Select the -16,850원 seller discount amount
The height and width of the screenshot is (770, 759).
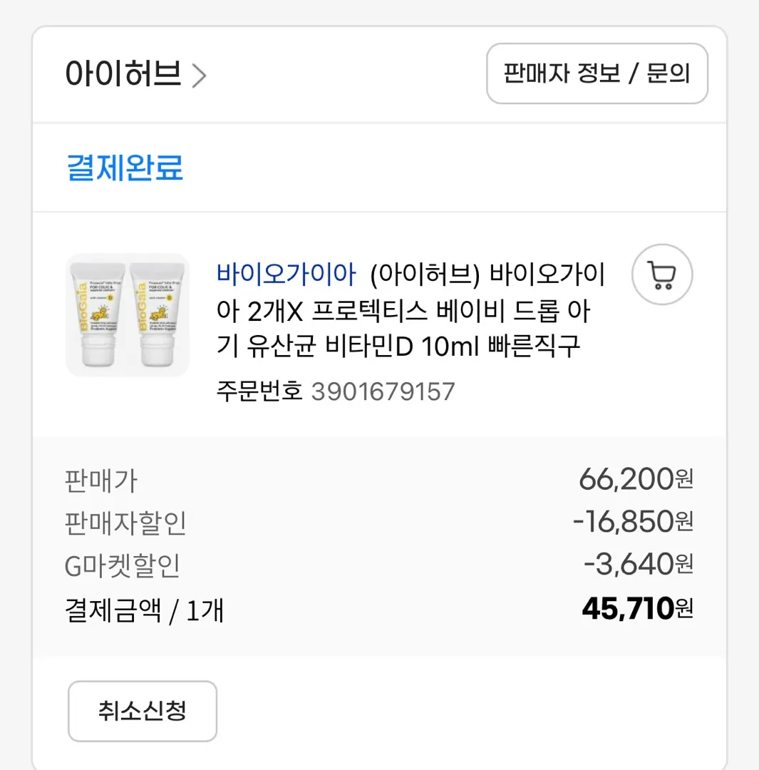(633, 521)
